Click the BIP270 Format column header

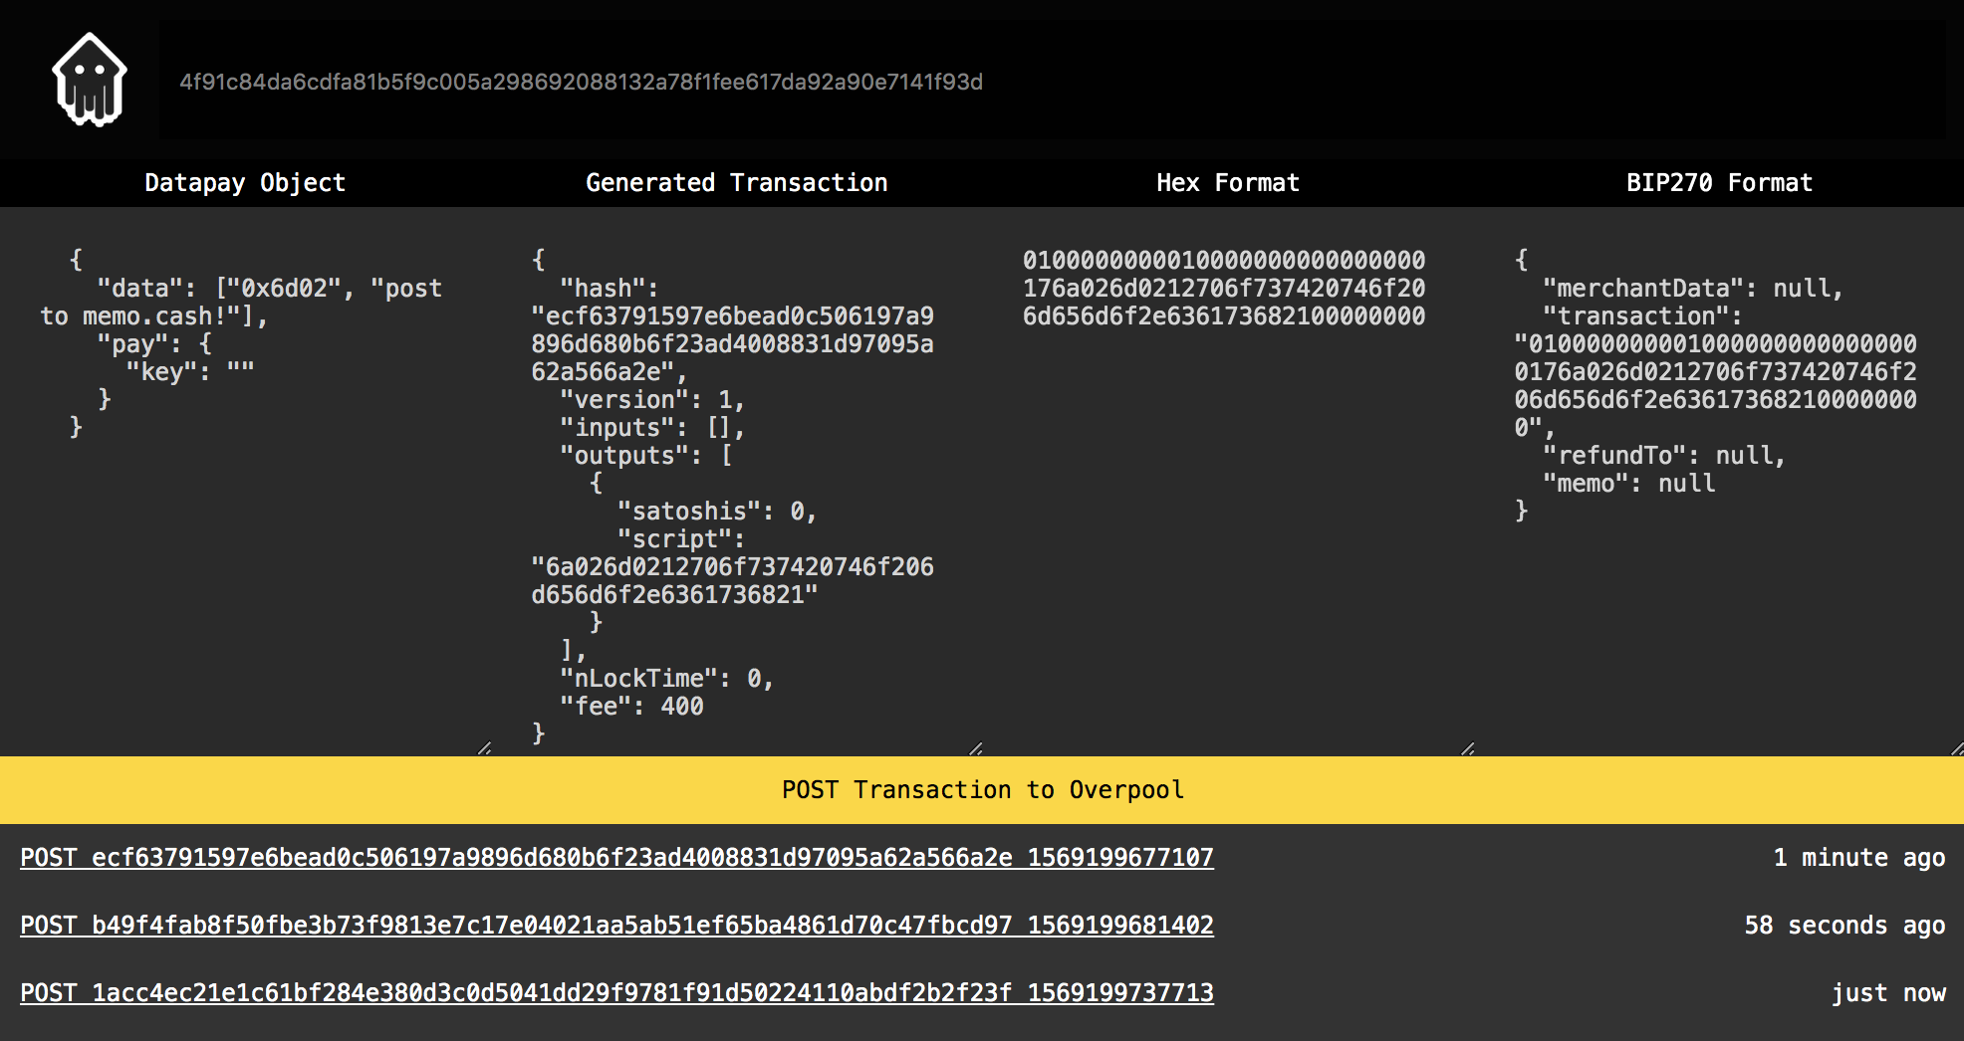click(x=1718, y=182)
